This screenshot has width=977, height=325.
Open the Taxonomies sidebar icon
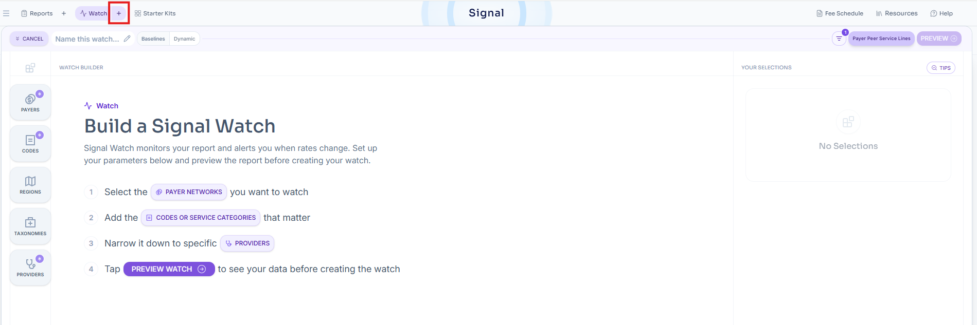pos(30,226)
